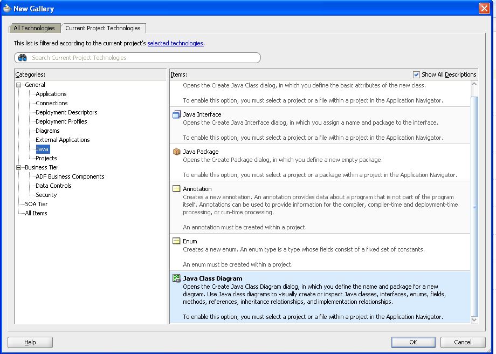Collapse the Business Tier category node
Viewport: 496px width, 354px height.
[x=19, y=167]
